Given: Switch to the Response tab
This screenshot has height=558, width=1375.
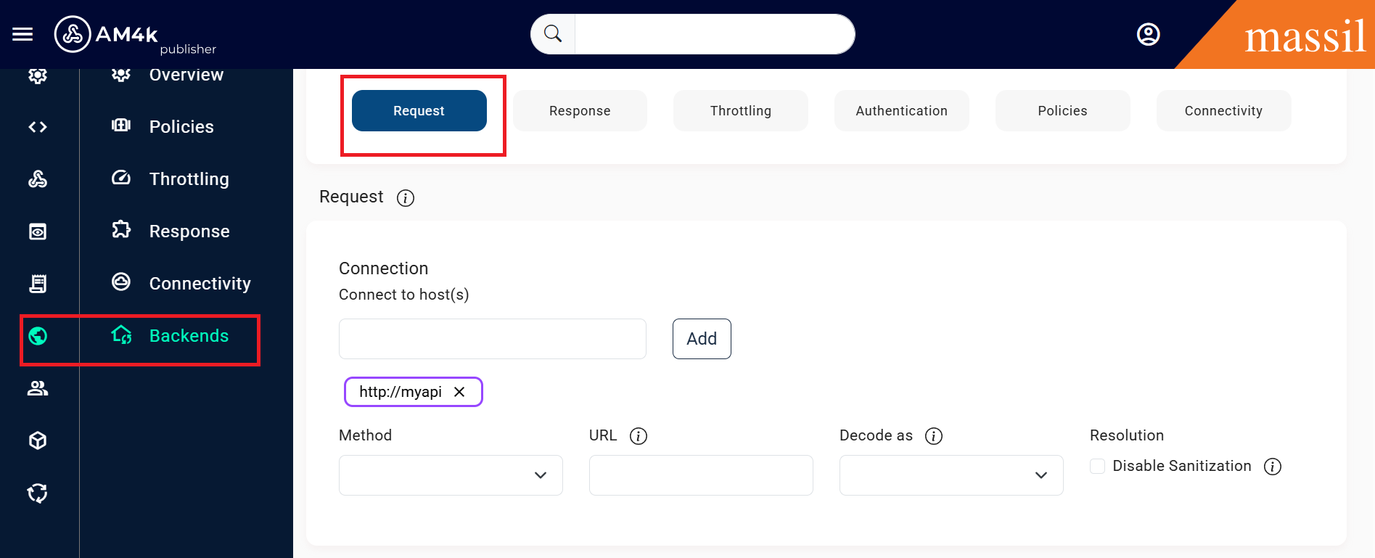Looking at the screenshot, I should point(580,111).
